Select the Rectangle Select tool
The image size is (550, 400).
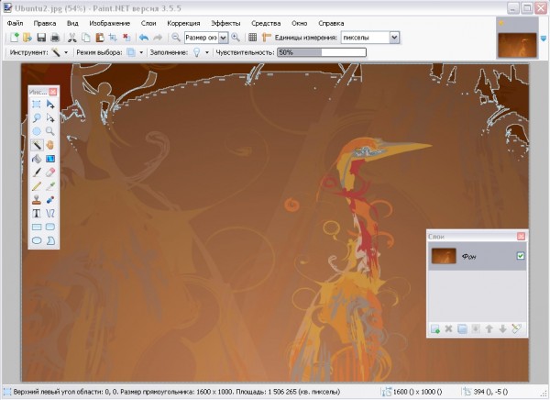pos(37,105)
